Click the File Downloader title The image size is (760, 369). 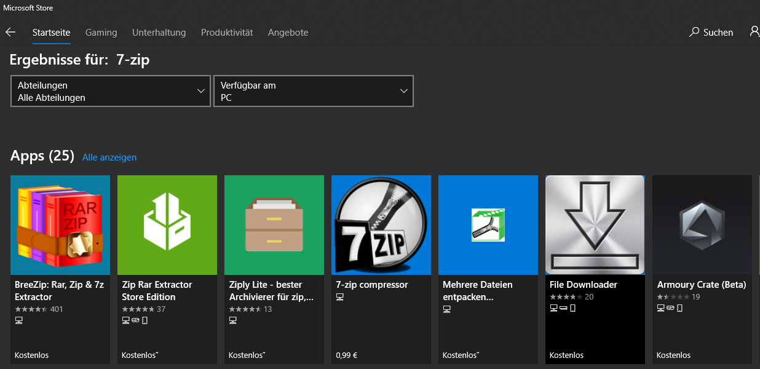point(584,285)
